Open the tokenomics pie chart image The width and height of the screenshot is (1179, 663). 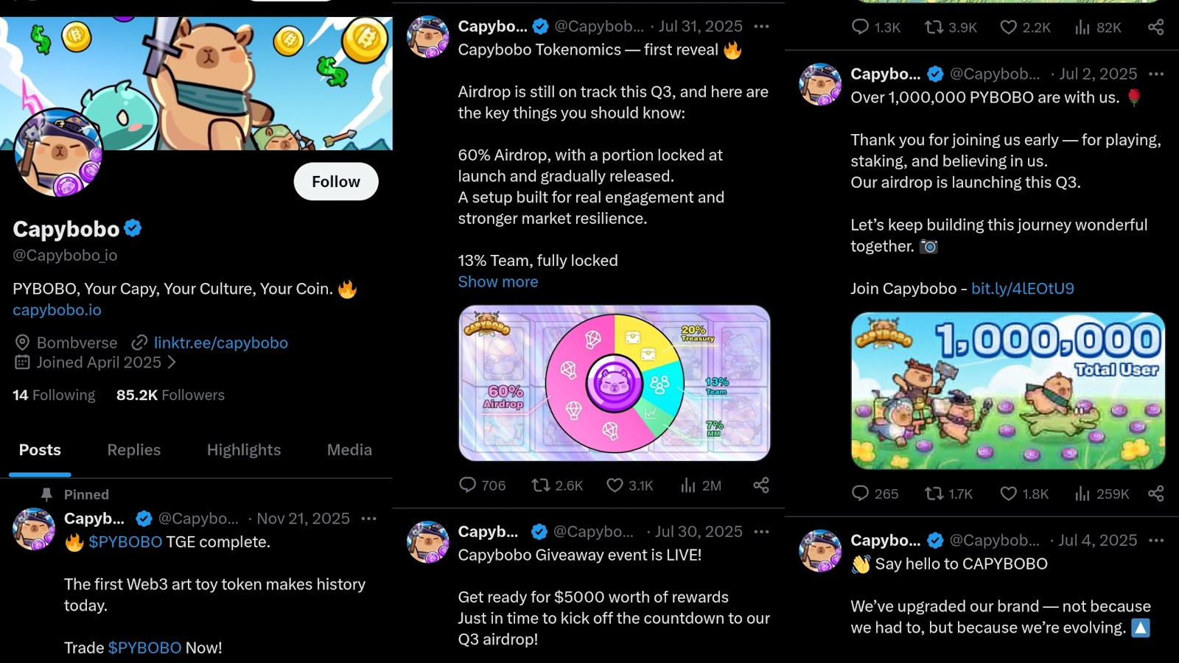pyautogui.click(x=615, y=383)
